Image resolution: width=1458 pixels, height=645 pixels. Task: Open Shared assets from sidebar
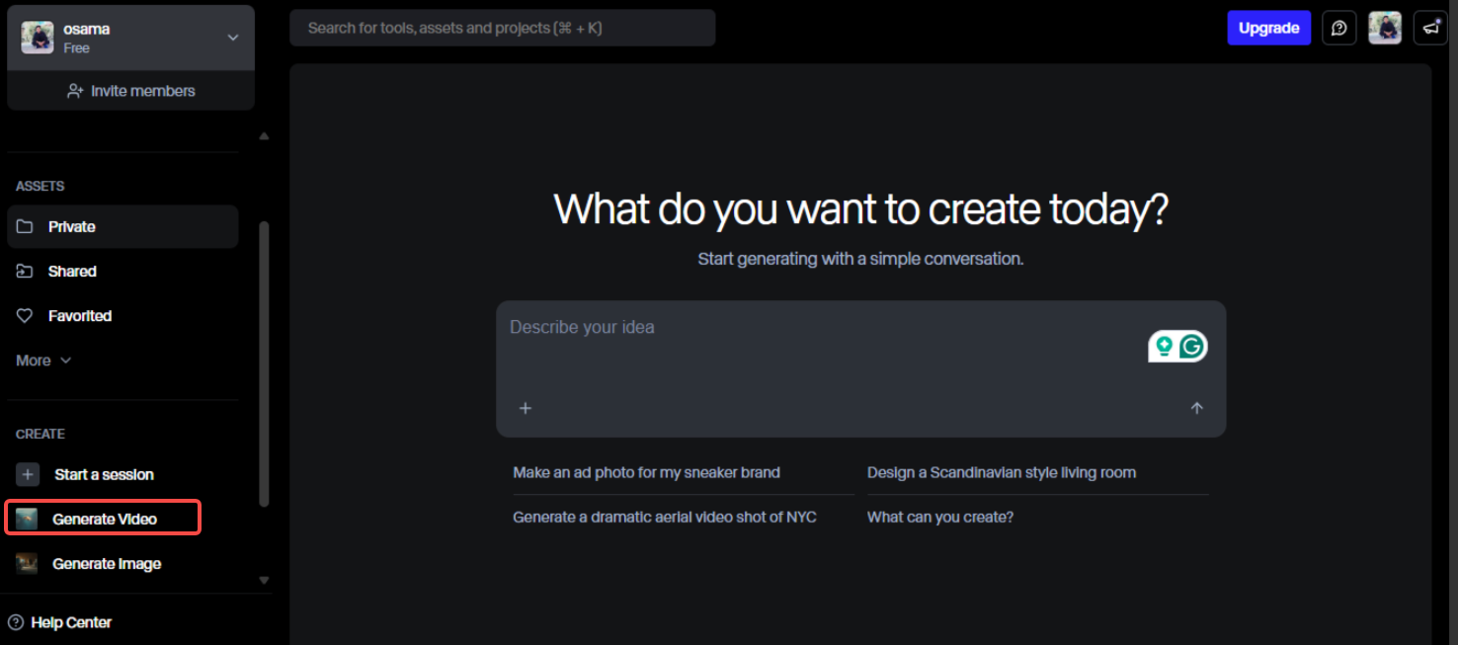[x=72, y=271]
